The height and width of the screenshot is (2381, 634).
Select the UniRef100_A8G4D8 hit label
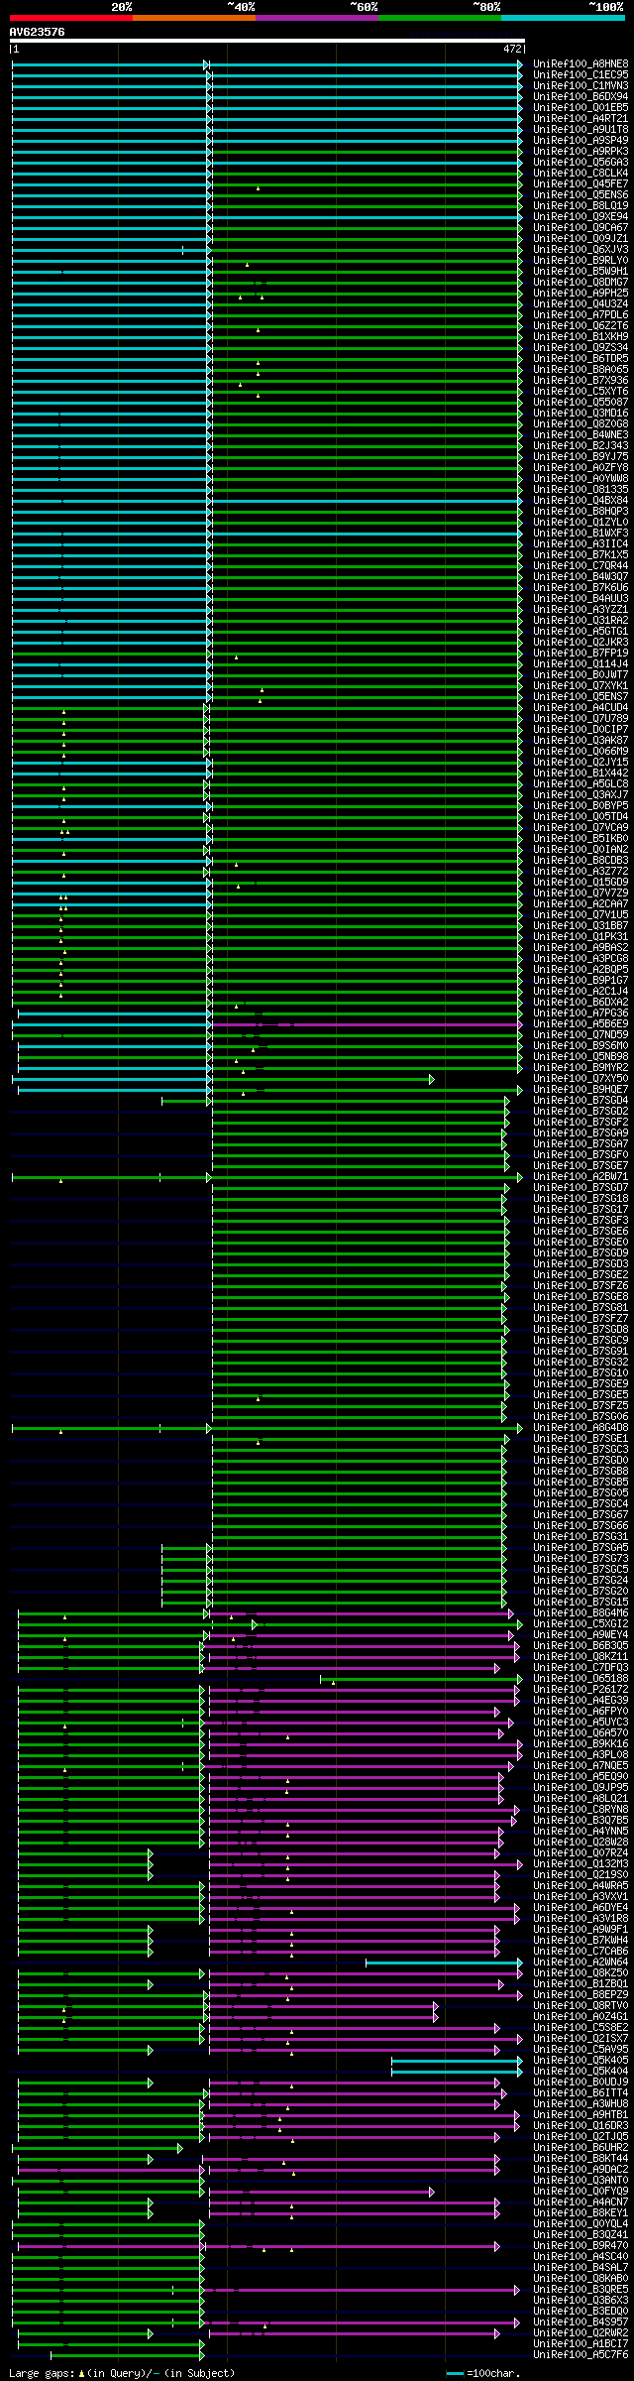[581, 1427]
